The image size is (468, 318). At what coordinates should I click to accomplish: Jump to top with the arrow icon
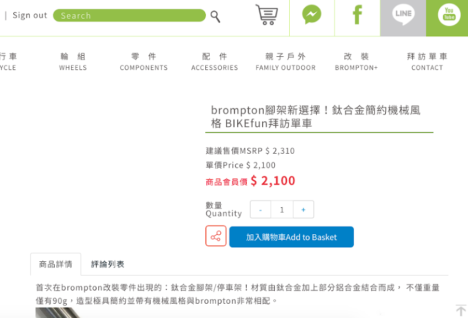click(460, 310)
